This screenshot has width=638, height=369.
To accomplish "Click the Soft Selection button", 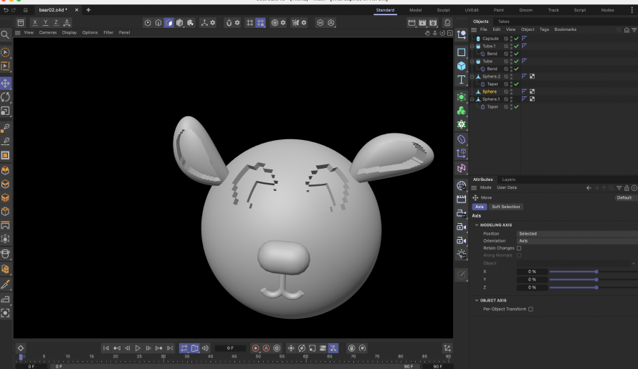I will tap(505, 207).
